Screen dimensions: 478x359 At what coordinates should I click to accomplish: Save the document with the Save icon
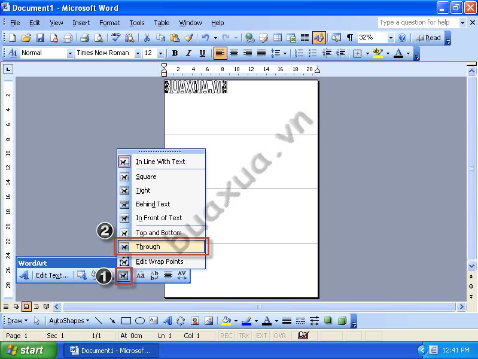40,38
